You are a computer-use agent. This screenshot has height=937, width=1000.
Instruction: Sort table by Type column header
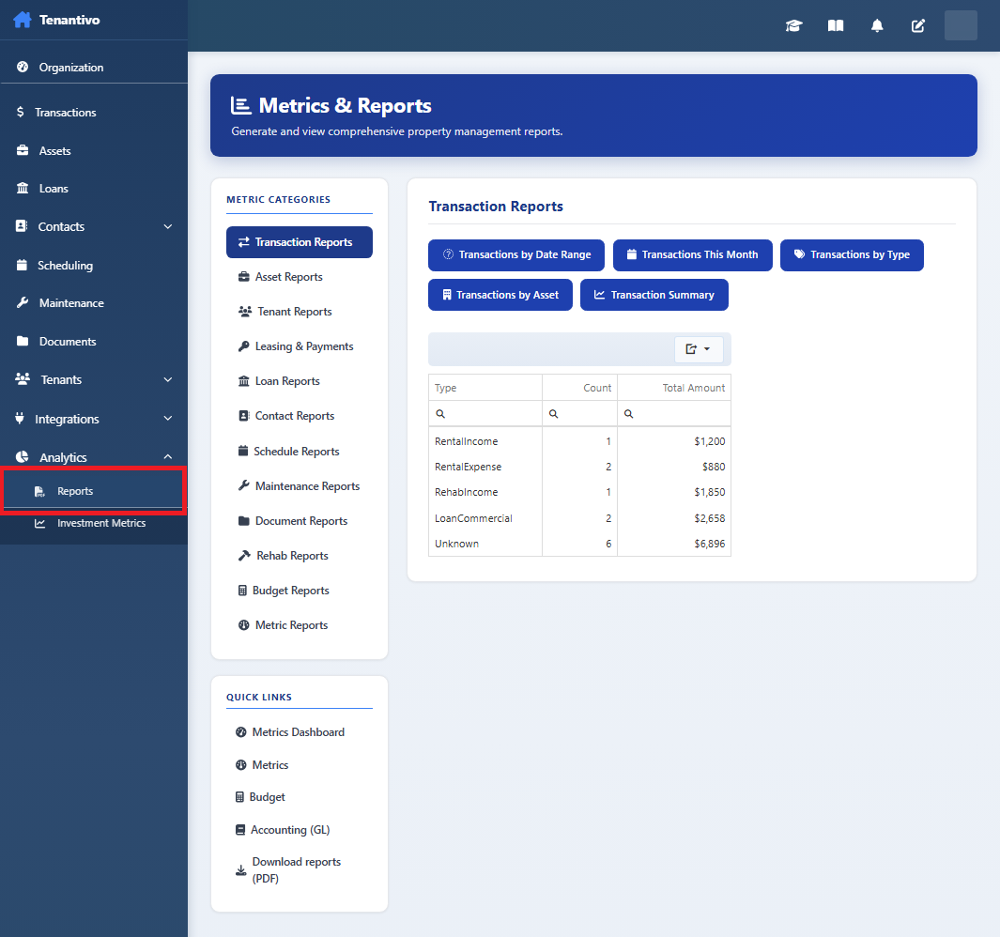485,388
